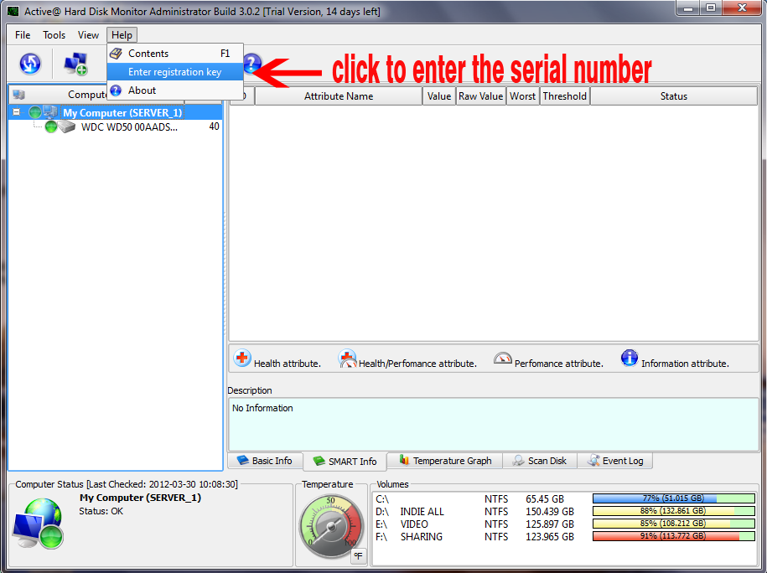The height and width of the screenshot is (573, 767).
Task: Click the blue help question mark icon
Action: tap(252, 64)
